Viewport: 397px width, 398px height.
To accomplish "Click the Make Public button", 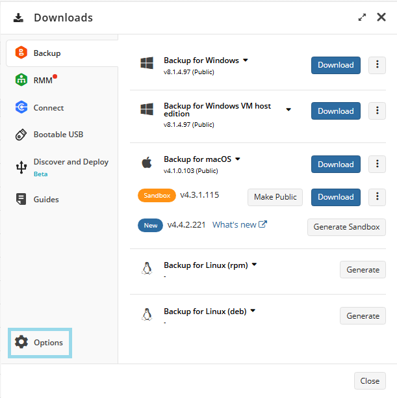I will (x=275, y=197).
